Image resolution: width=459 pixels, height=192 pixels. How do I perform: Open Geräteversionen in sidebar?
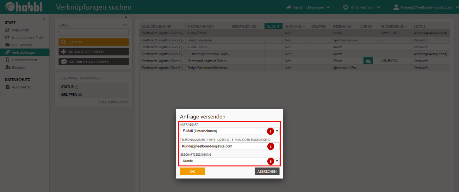(x=24, y=60)
